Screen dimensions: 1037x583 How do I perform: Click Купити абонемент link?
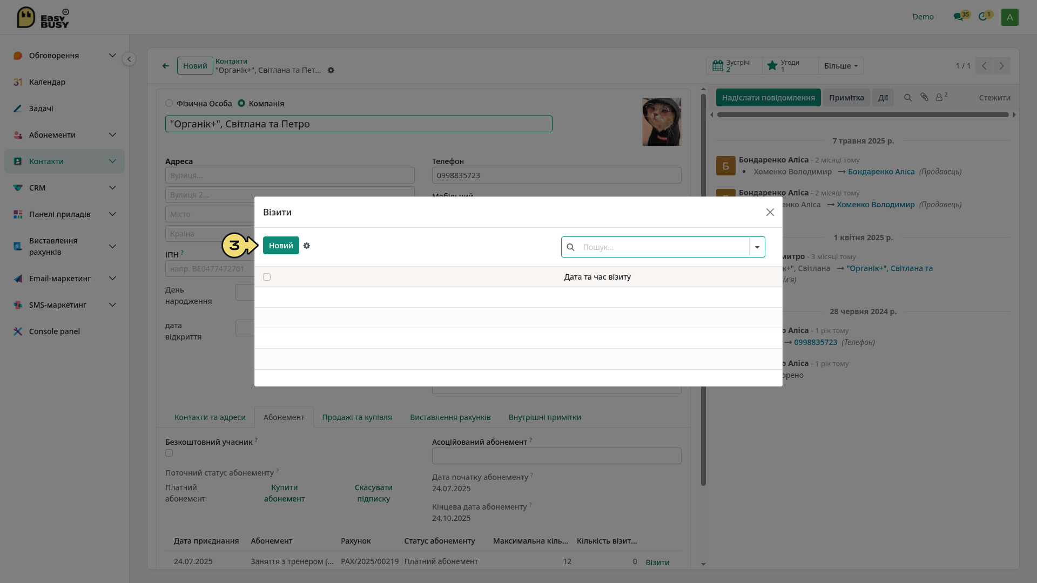285,493
